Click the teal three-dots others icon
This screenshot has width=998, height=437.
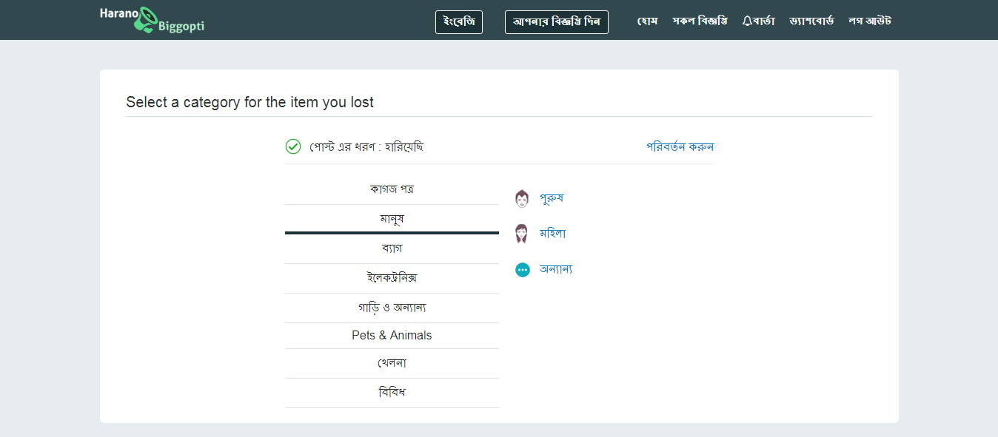tap(523, 270)
